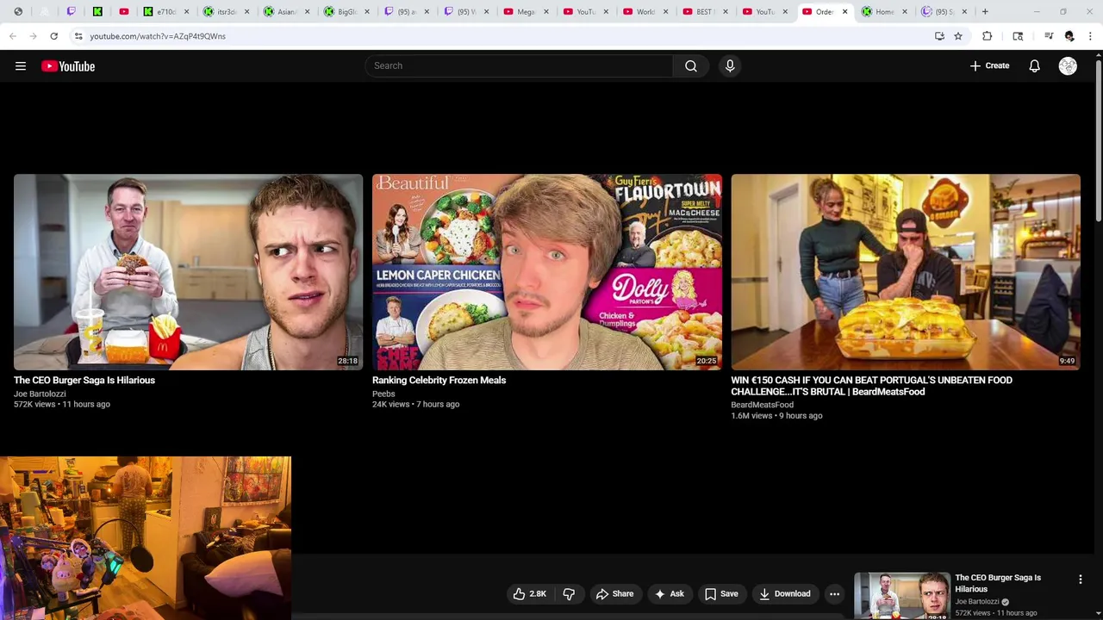1103x620 pixels.
Task: Visit Joe Bartolozzi channel under large thumbnail
Action: pyautogui.click(x=40, y=394)
